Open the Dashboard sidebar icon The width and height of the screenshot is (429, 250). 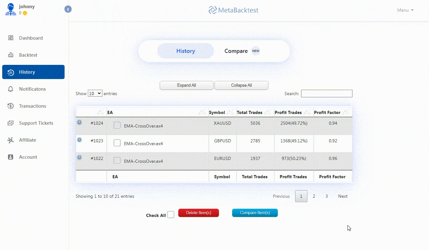pyautogui.click(x=10, y=38)
